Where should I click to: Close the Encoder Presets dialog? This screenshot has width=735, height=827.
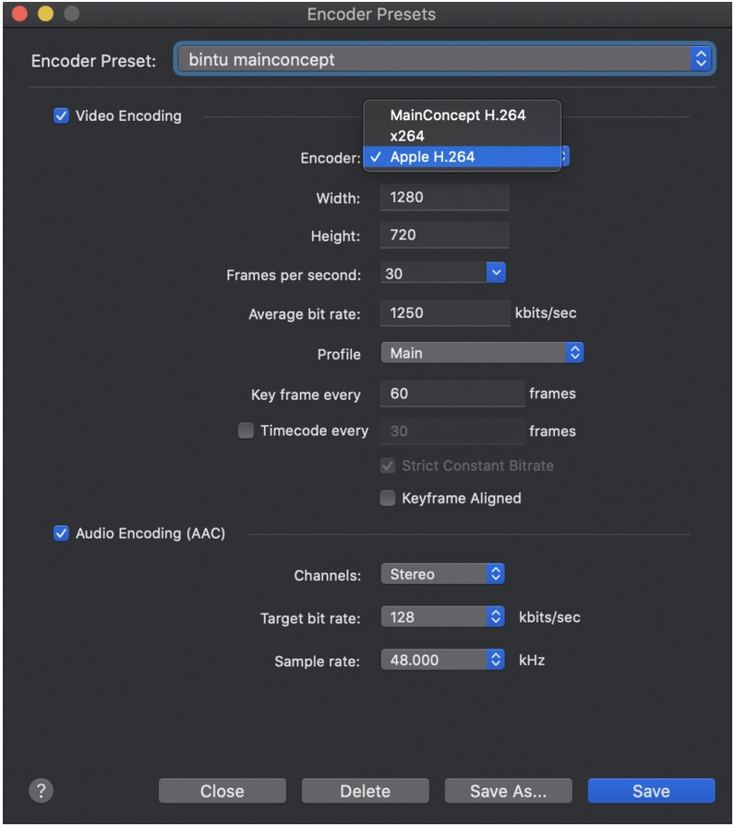tap(222, 791)
